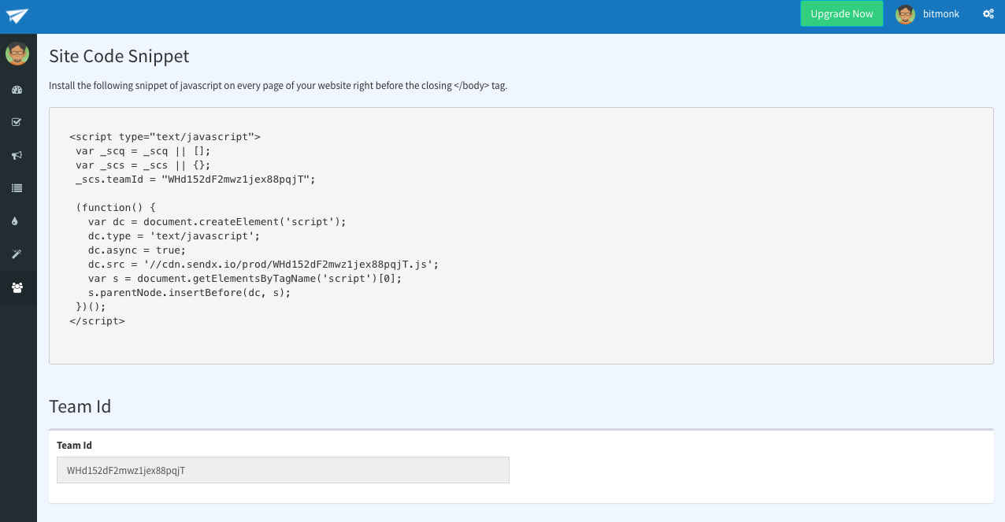Click the '_scs.teamId' code line
This screenshot has height=522, width=1005.
coord(195,180)
